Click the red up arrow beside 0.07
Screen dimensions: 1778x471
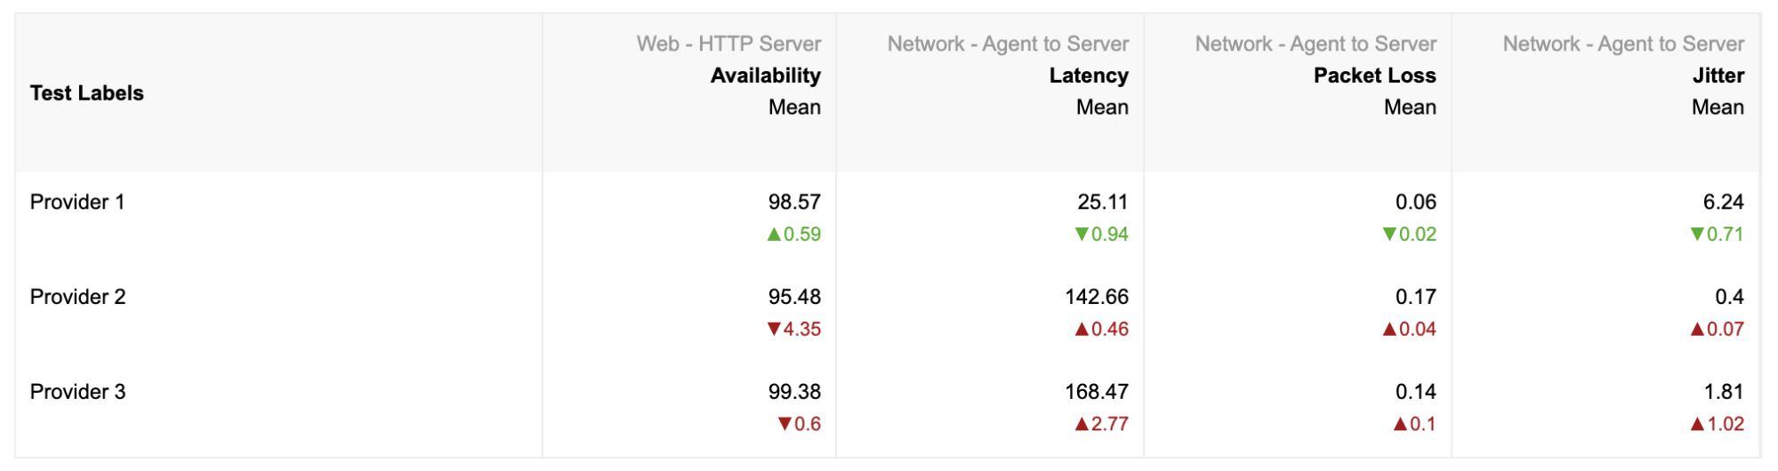[1697, 330]
